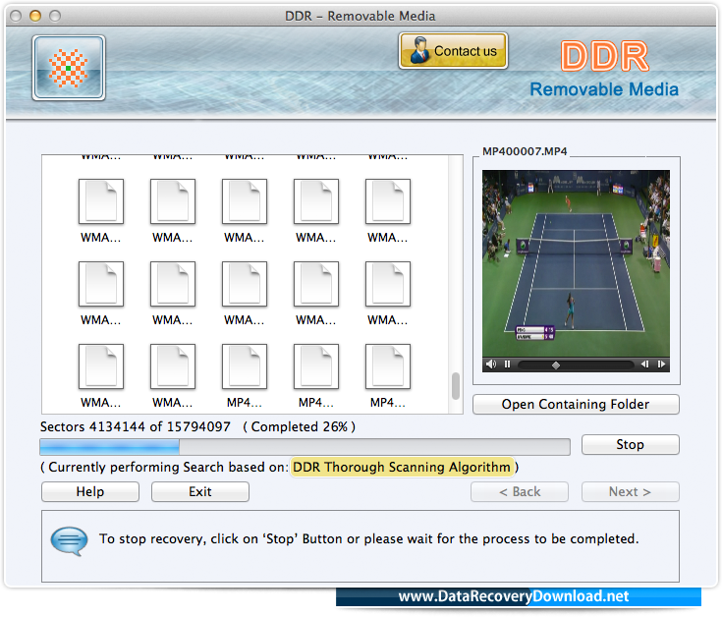The image size is (722, 617).
Task: Pause the MP400007.MP4 preview playback
Action: click(508, 365)
